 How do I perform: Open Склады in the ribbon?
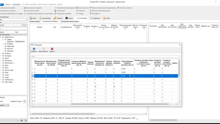pos(80,14)
